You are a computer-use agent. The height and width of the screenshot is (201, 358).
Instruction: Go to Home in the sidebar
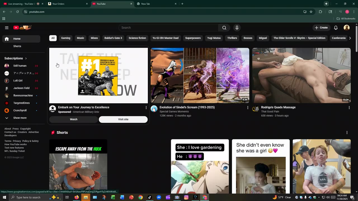coord(21,39)
